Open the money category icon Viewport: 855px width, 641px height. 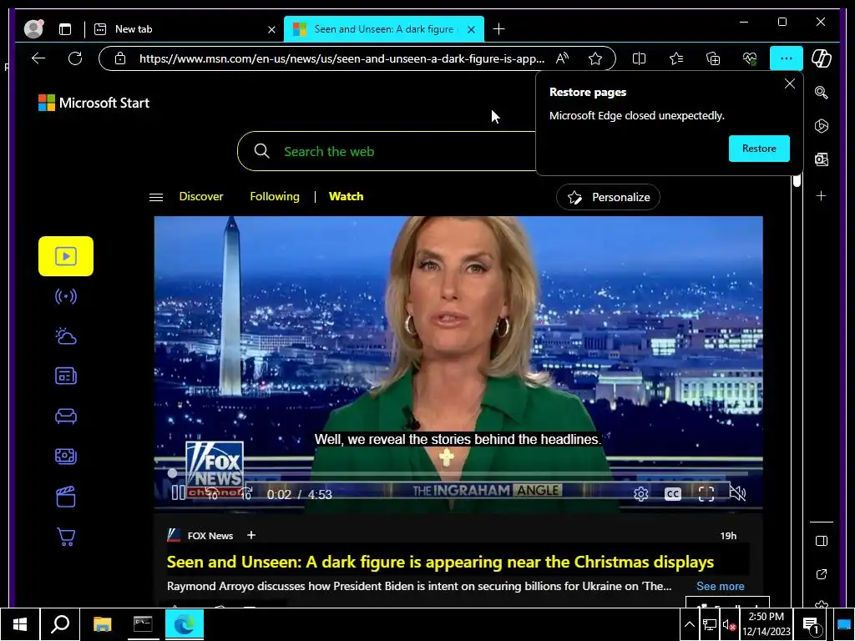(66, 457)
